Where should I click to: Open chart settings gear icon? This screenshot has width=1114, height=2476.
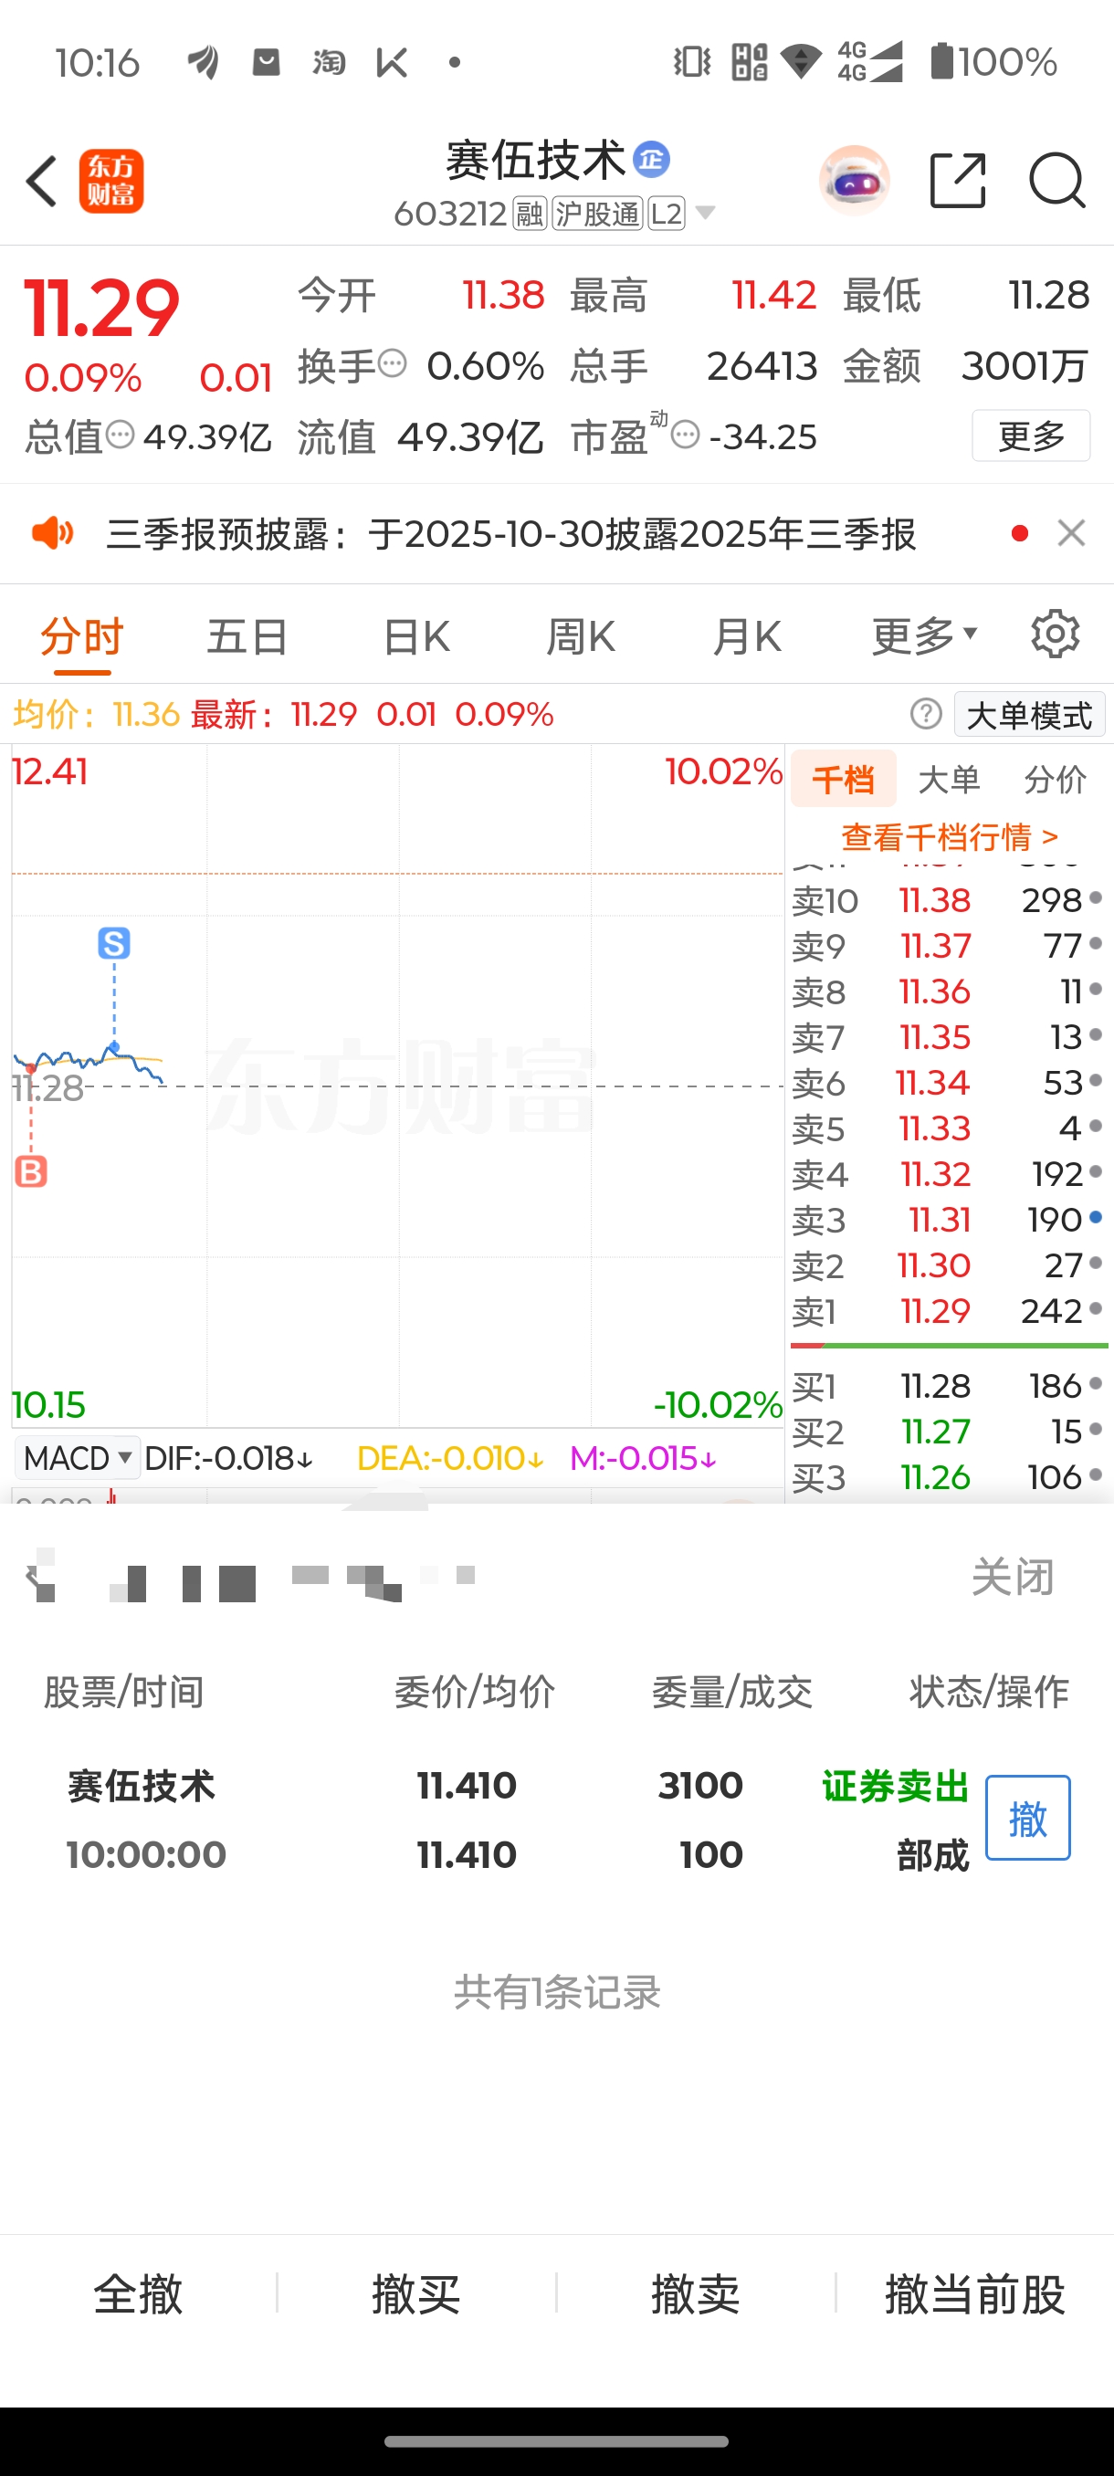point(1056,635)
